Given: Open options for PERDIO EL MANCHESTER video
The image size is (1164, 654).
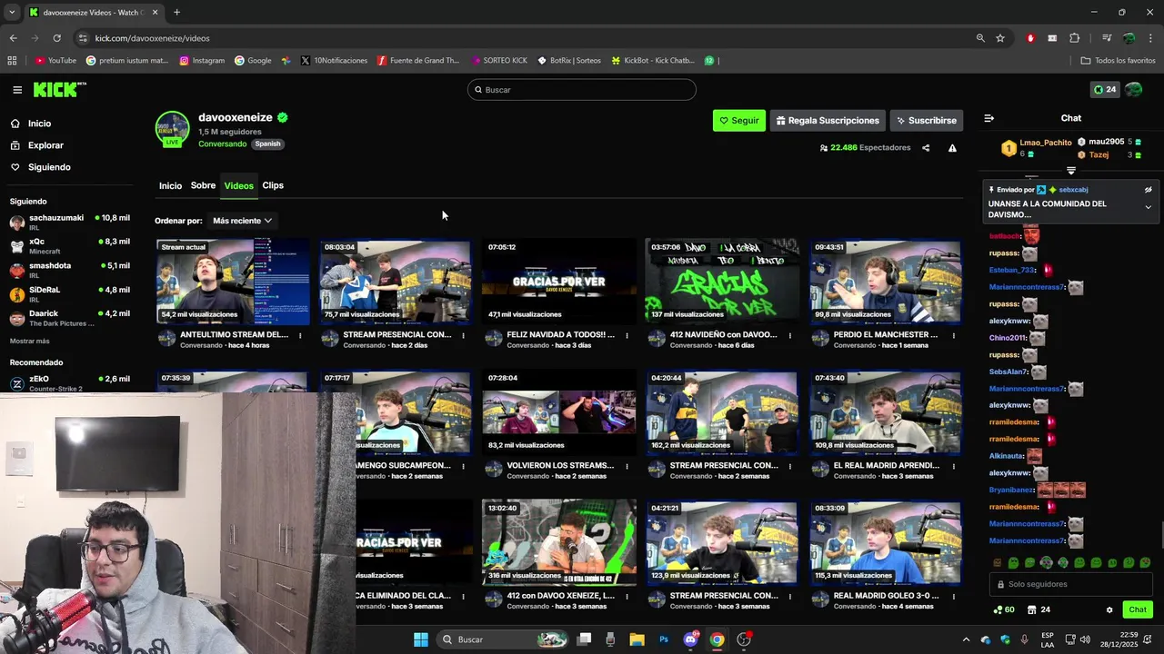Looking at the screenshot, I should (x=953, y=335).
